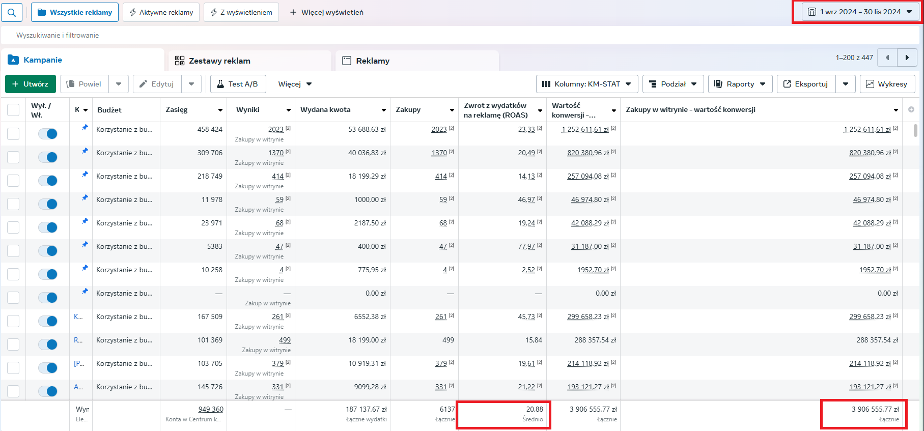Click the Edytuj button
This screenshot has height=431, width=924.
click(157, 84)
